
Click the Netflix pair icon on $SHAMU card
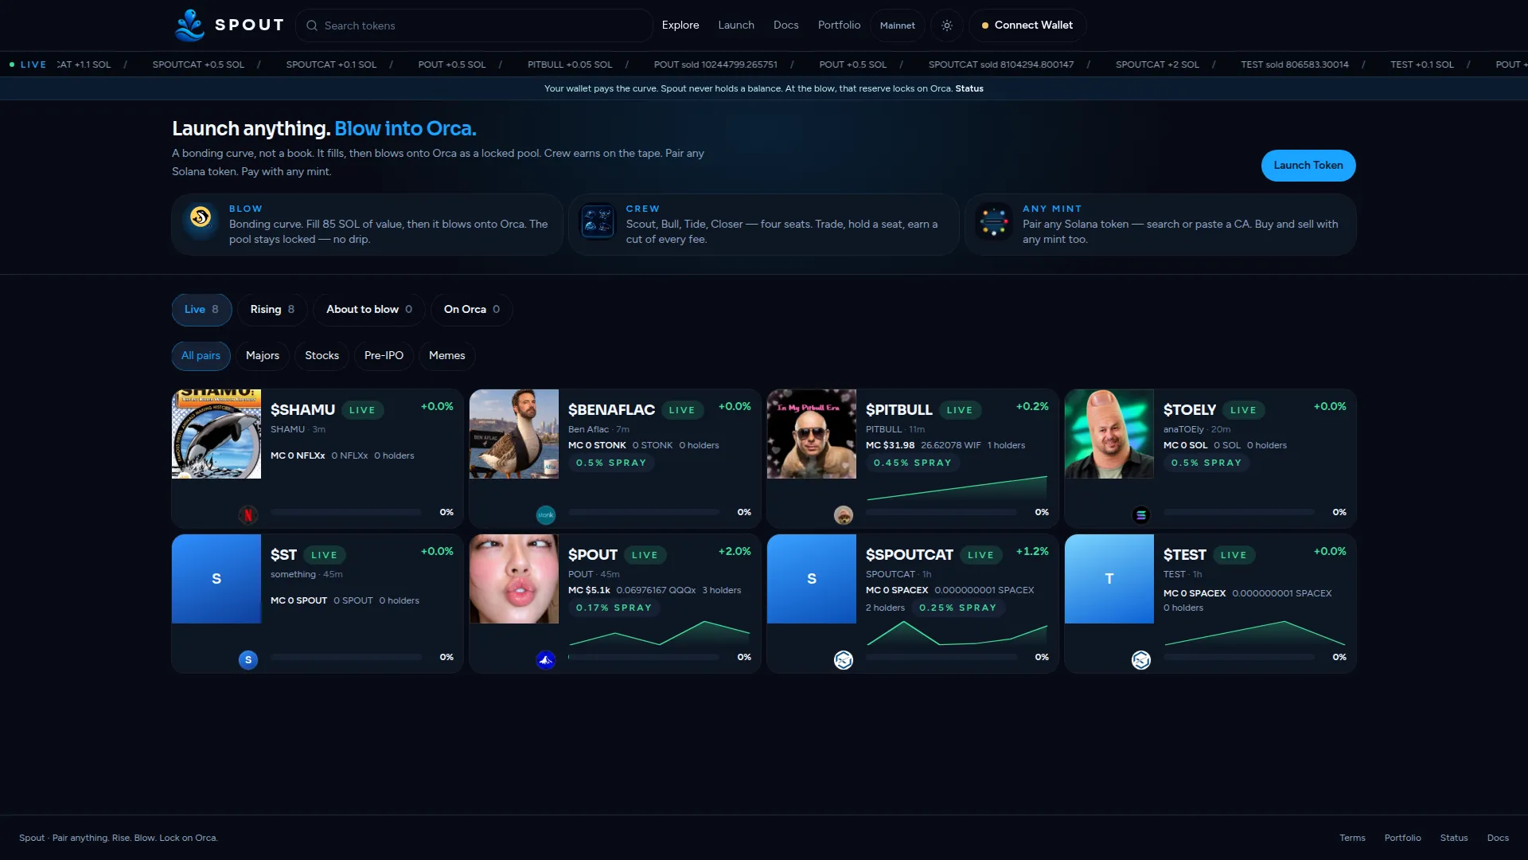coord(248,515)
